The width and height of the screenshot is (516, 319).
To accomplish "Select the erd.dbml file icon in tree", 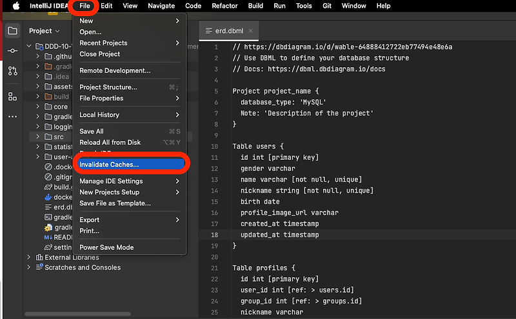I will [x=48, y=207].
